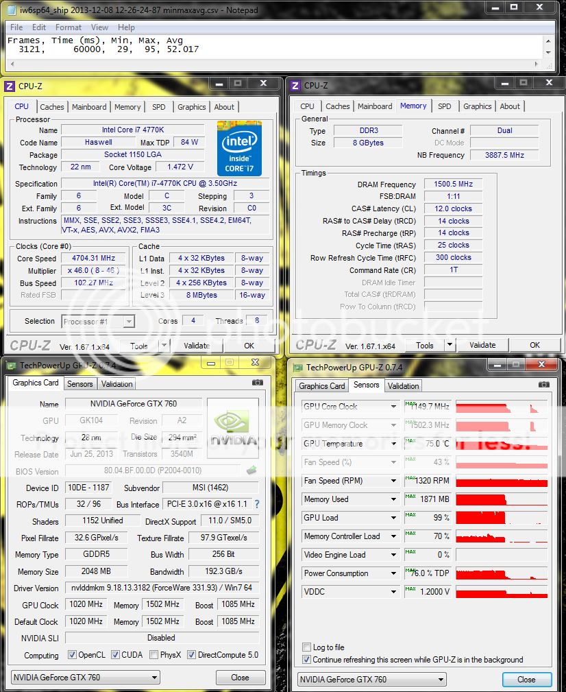
Task: Click the camera icon in GPU-Z Sensors window
Action: click(543, 385)
